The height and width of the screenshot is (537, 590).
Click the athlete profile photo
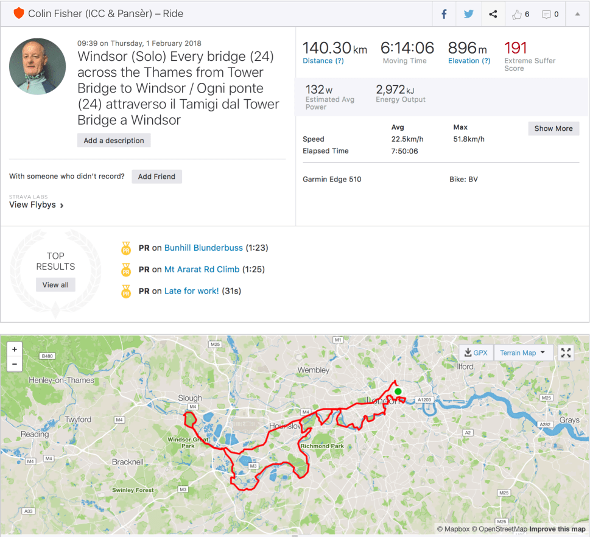37,66
